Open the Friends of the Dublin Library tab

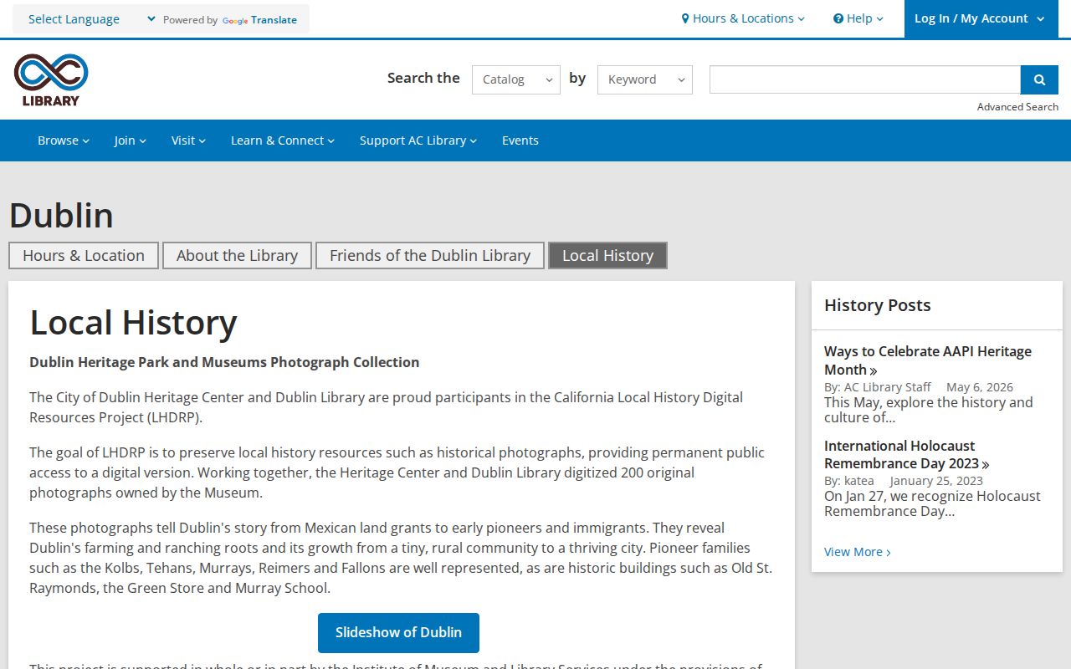430,256
